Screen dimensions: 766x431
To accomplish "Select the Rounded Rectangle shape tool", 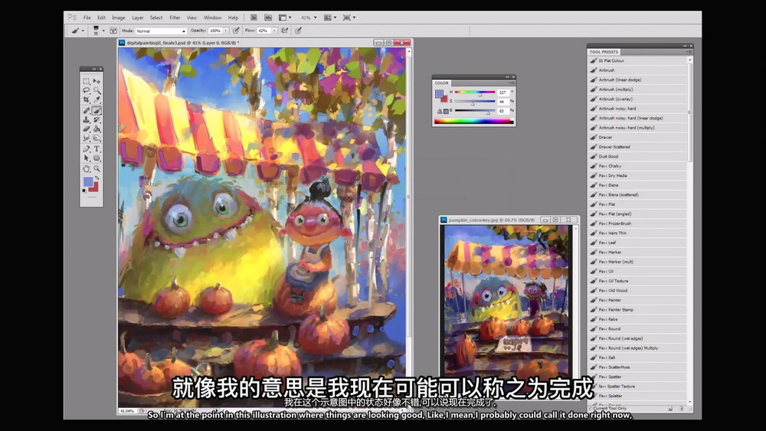I will [x=97, y=158].
